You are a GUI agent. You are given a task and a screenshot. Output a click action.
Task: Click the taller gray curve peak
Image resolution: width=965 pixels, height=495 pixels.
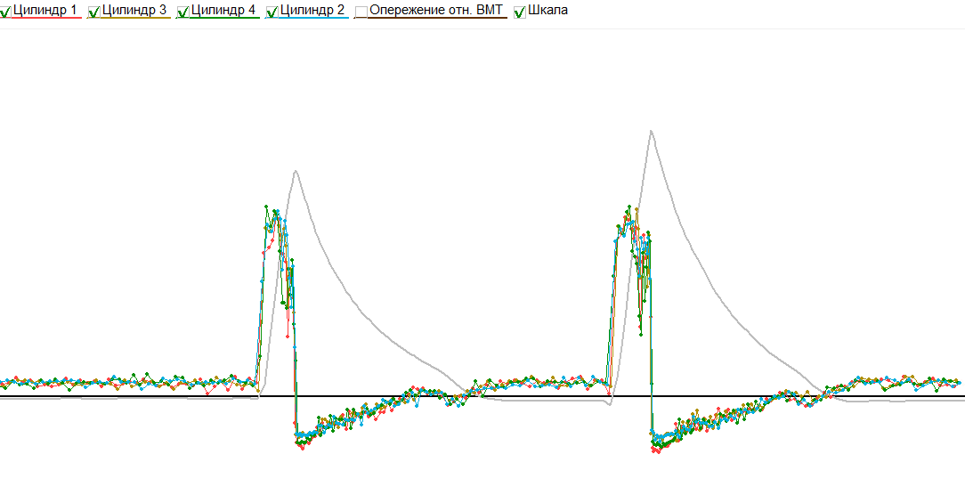pyautogui.click(x=652, y=131)
